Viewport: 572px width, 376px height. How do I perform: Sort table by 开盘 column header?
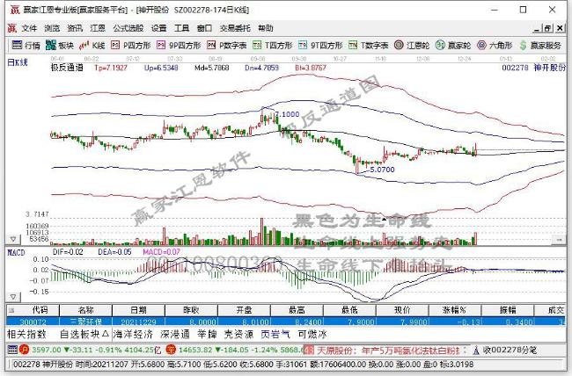click(x=244, y=310)
